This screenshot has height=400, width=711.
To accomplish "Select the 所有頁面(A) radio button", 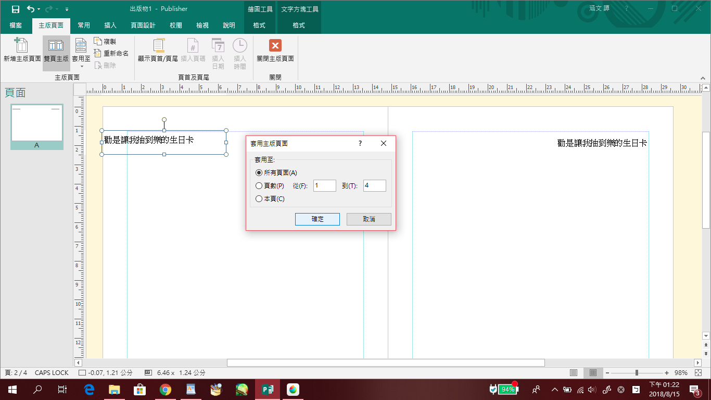I will (x=259, y=173).
